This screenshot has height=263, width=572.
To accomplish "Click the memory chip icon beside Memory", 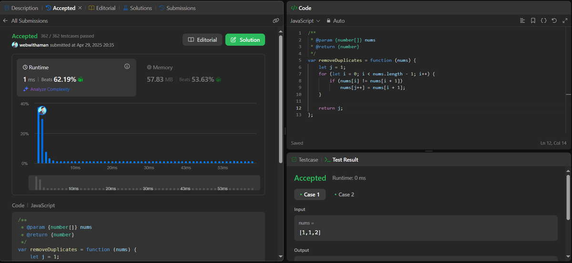I will [x=149, y=68].
